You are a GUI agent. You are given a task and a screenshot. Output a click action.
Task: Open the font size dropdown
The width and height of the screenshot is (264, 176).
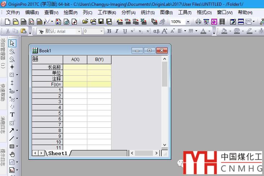point(101,31)
